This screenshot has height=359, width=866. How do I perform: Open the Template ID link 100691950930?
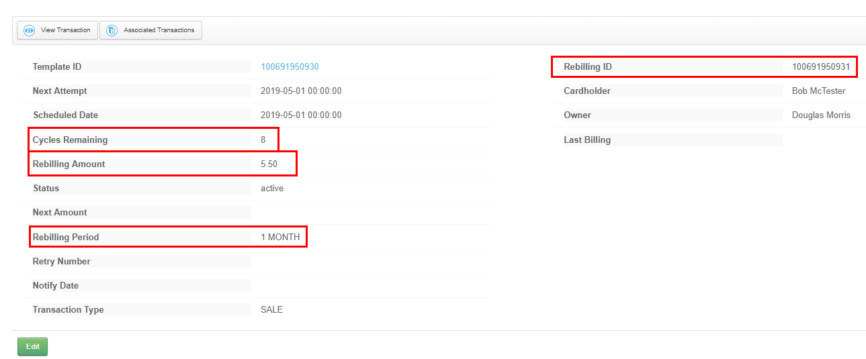point(290,66)
